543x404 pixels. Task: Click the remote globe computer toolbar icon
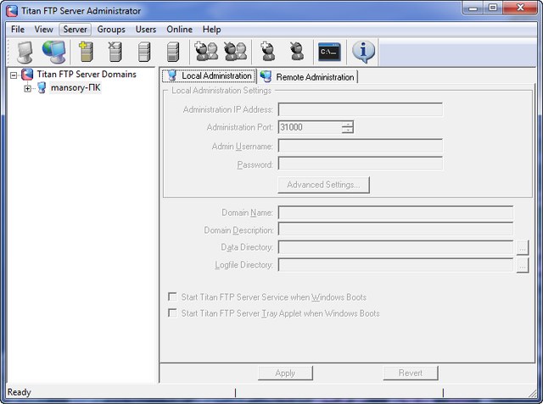(54, 52)
